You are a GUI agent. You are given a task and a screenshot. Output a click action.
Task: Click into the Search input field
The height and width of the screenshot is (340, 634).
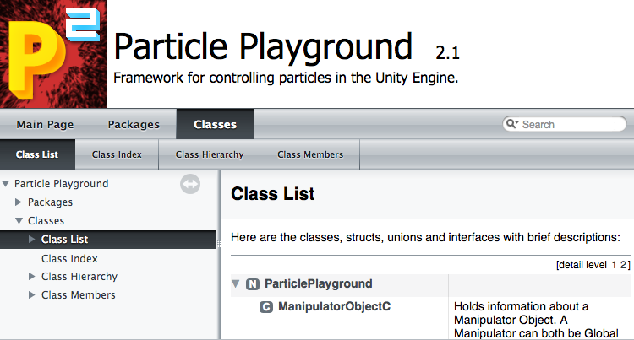571,124
